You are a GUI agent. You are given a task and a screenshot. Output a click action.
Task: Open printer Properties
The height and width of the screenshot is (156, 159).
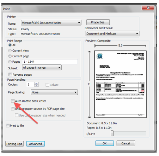(98, 22)
